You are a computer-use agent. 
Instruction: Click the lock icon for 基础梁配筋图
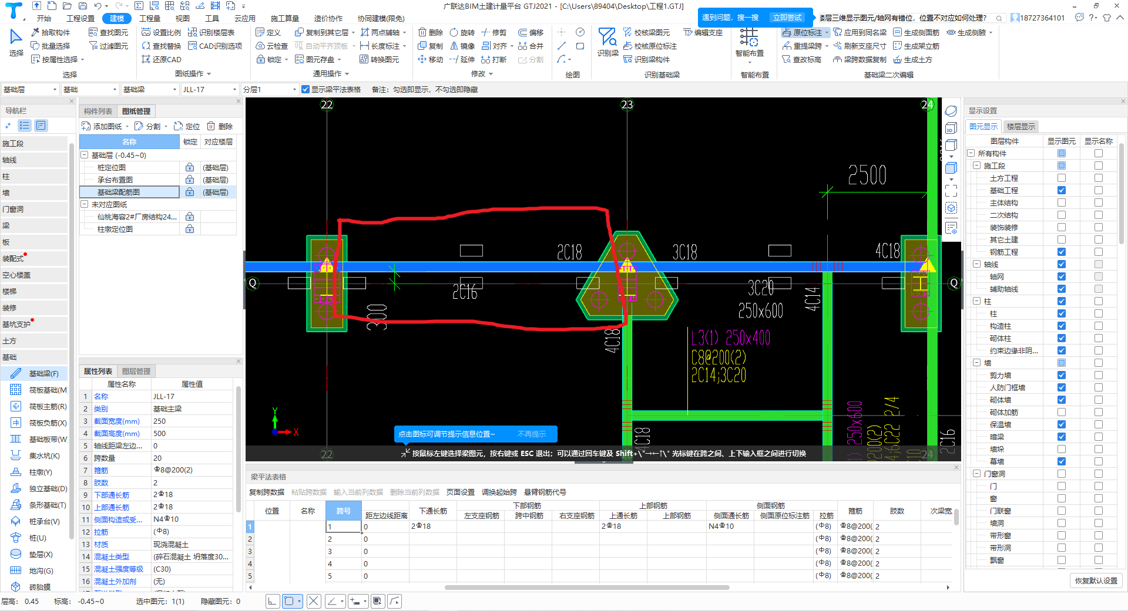coord(190,192)
